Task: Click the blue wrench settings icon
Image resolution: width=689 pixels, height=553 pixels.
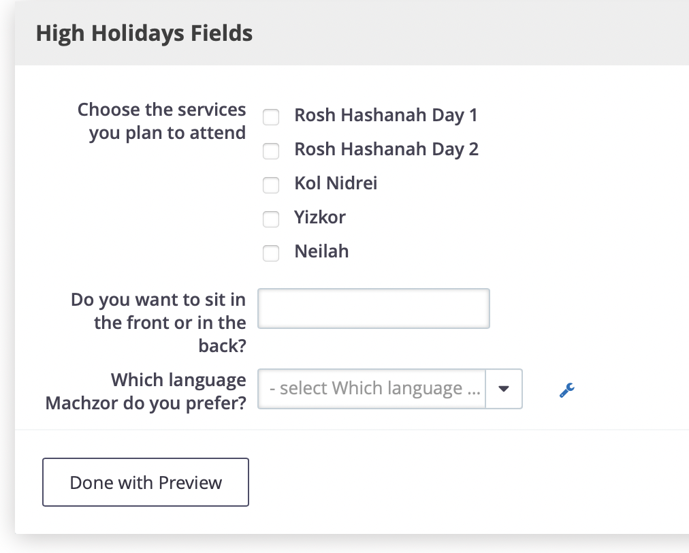Action: click(567, 390)
